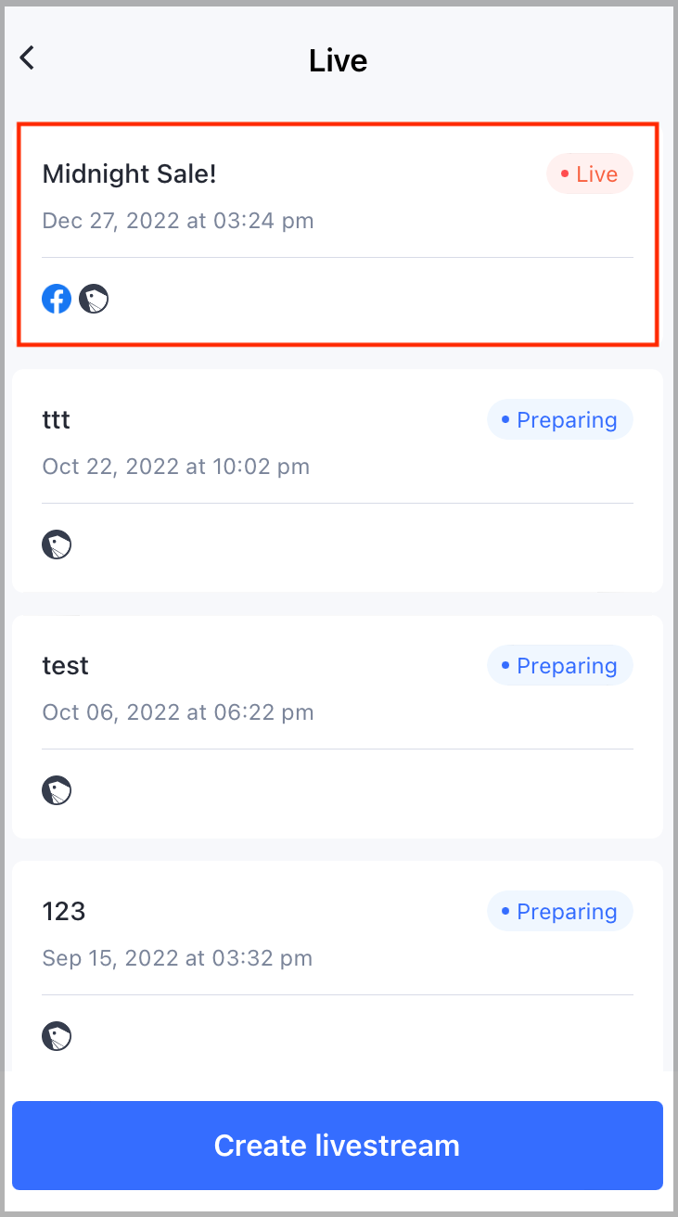Go back using the arrow icon

tap(27, 58)
